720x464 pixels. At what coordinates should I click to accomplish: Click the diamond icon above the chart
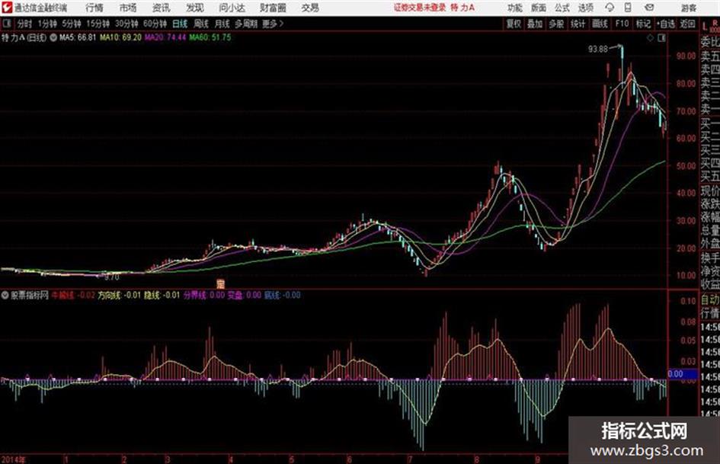pos(650,38)
